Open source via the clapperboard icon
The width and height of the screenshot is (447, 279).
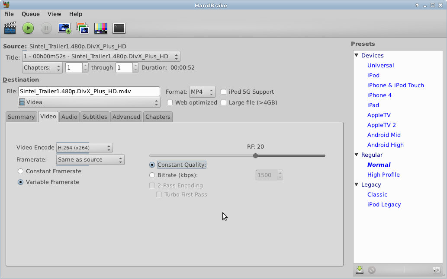[10, 28]
